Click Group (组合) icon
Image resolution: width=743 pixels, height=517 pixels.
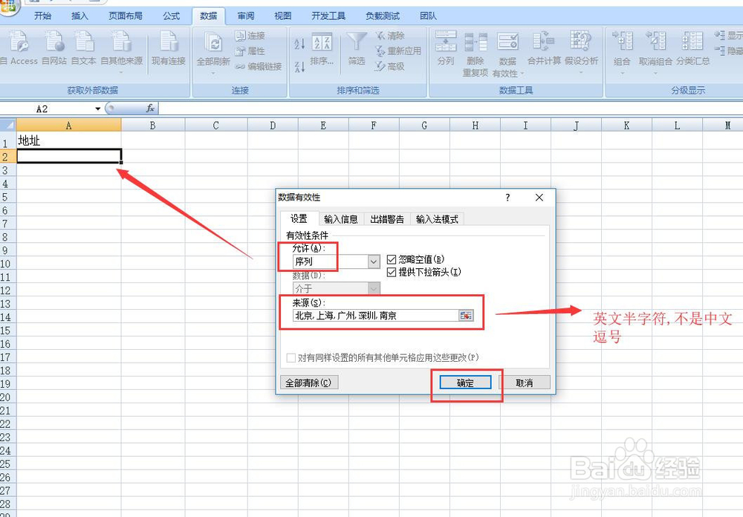[x=622, y=41]
